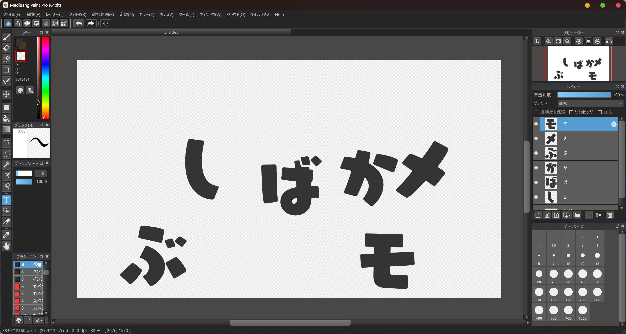The height and width of the screenshot is (334, 626).
Task: Delete the selected layer with the trash icon
Action: tap(610, 215)
